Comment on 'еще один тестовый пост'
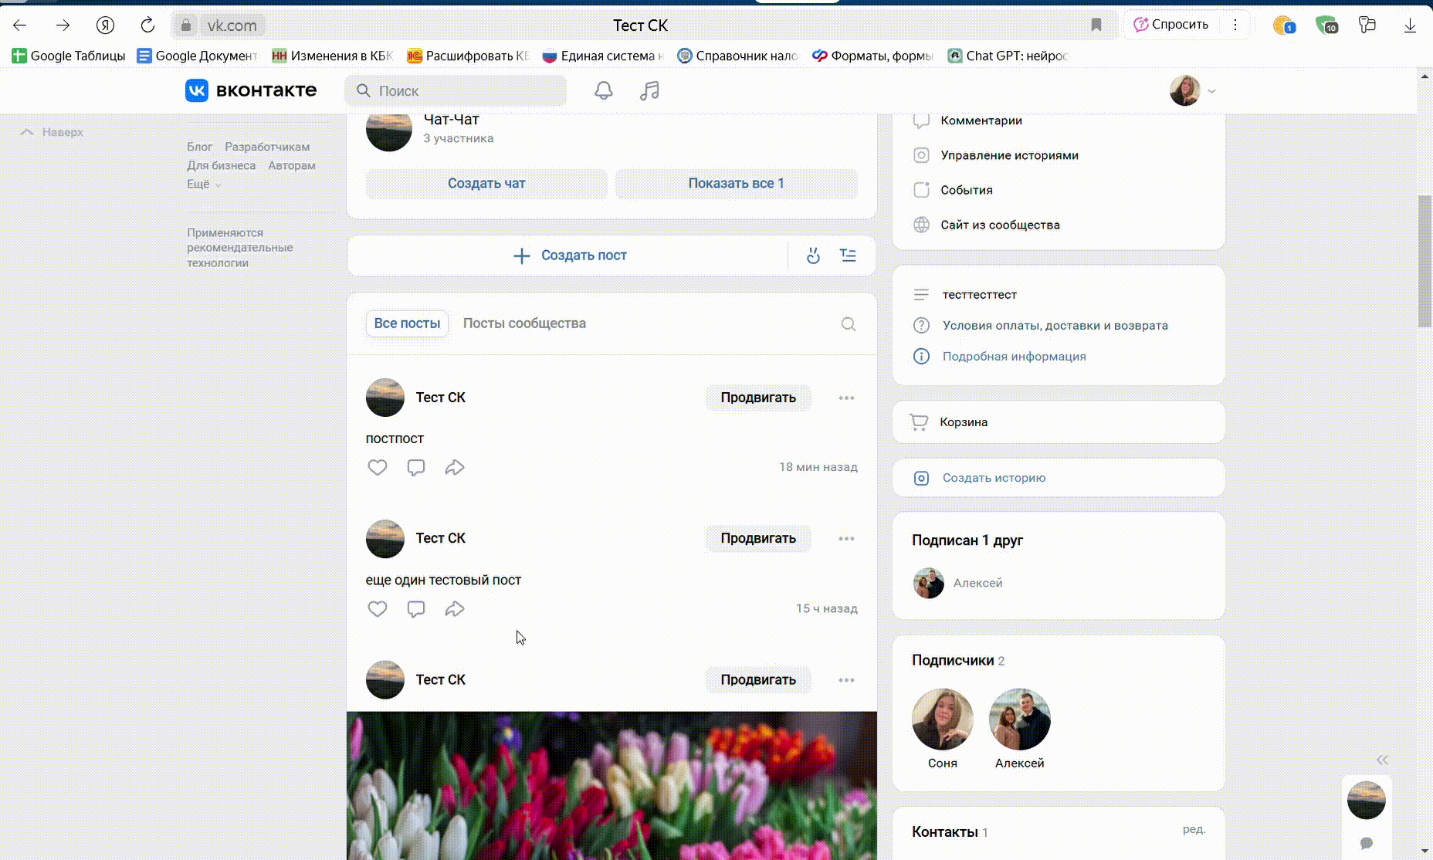This screenshot has width=1433, height=860. [415, 609]
